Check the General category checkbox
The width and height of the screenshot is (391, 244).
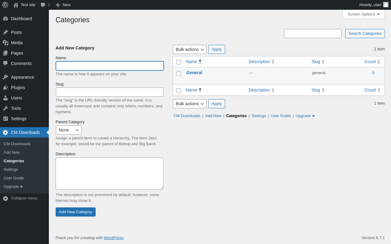click(x=179, y=74)
